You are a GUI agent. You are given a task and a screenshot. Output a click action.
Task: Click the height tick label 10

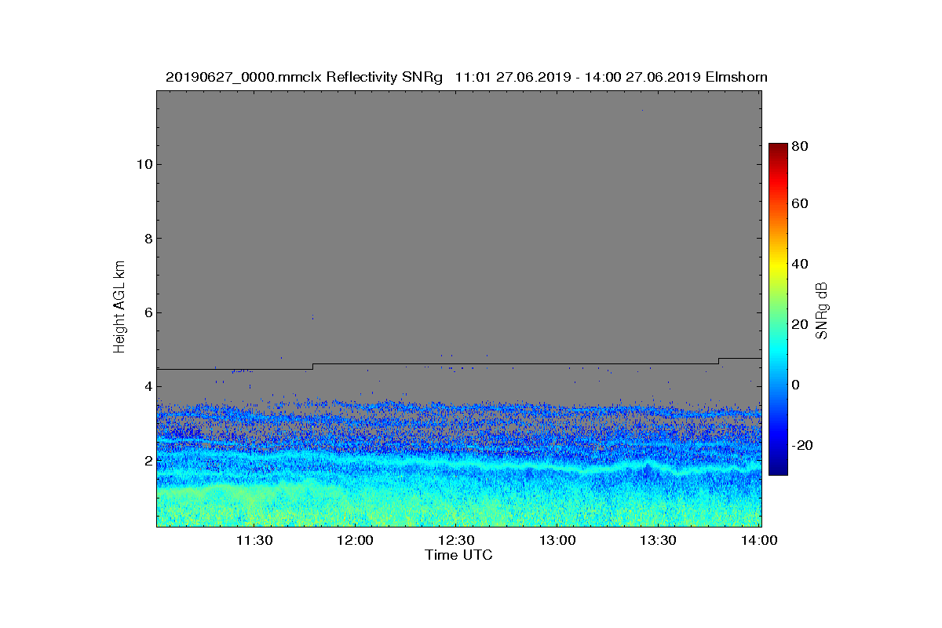pyautogui.click(x=144, y=164)
